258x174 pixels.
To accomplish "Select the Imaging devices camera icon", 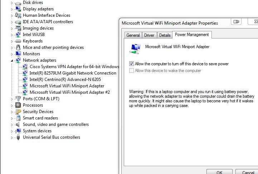I will point(18,28).
